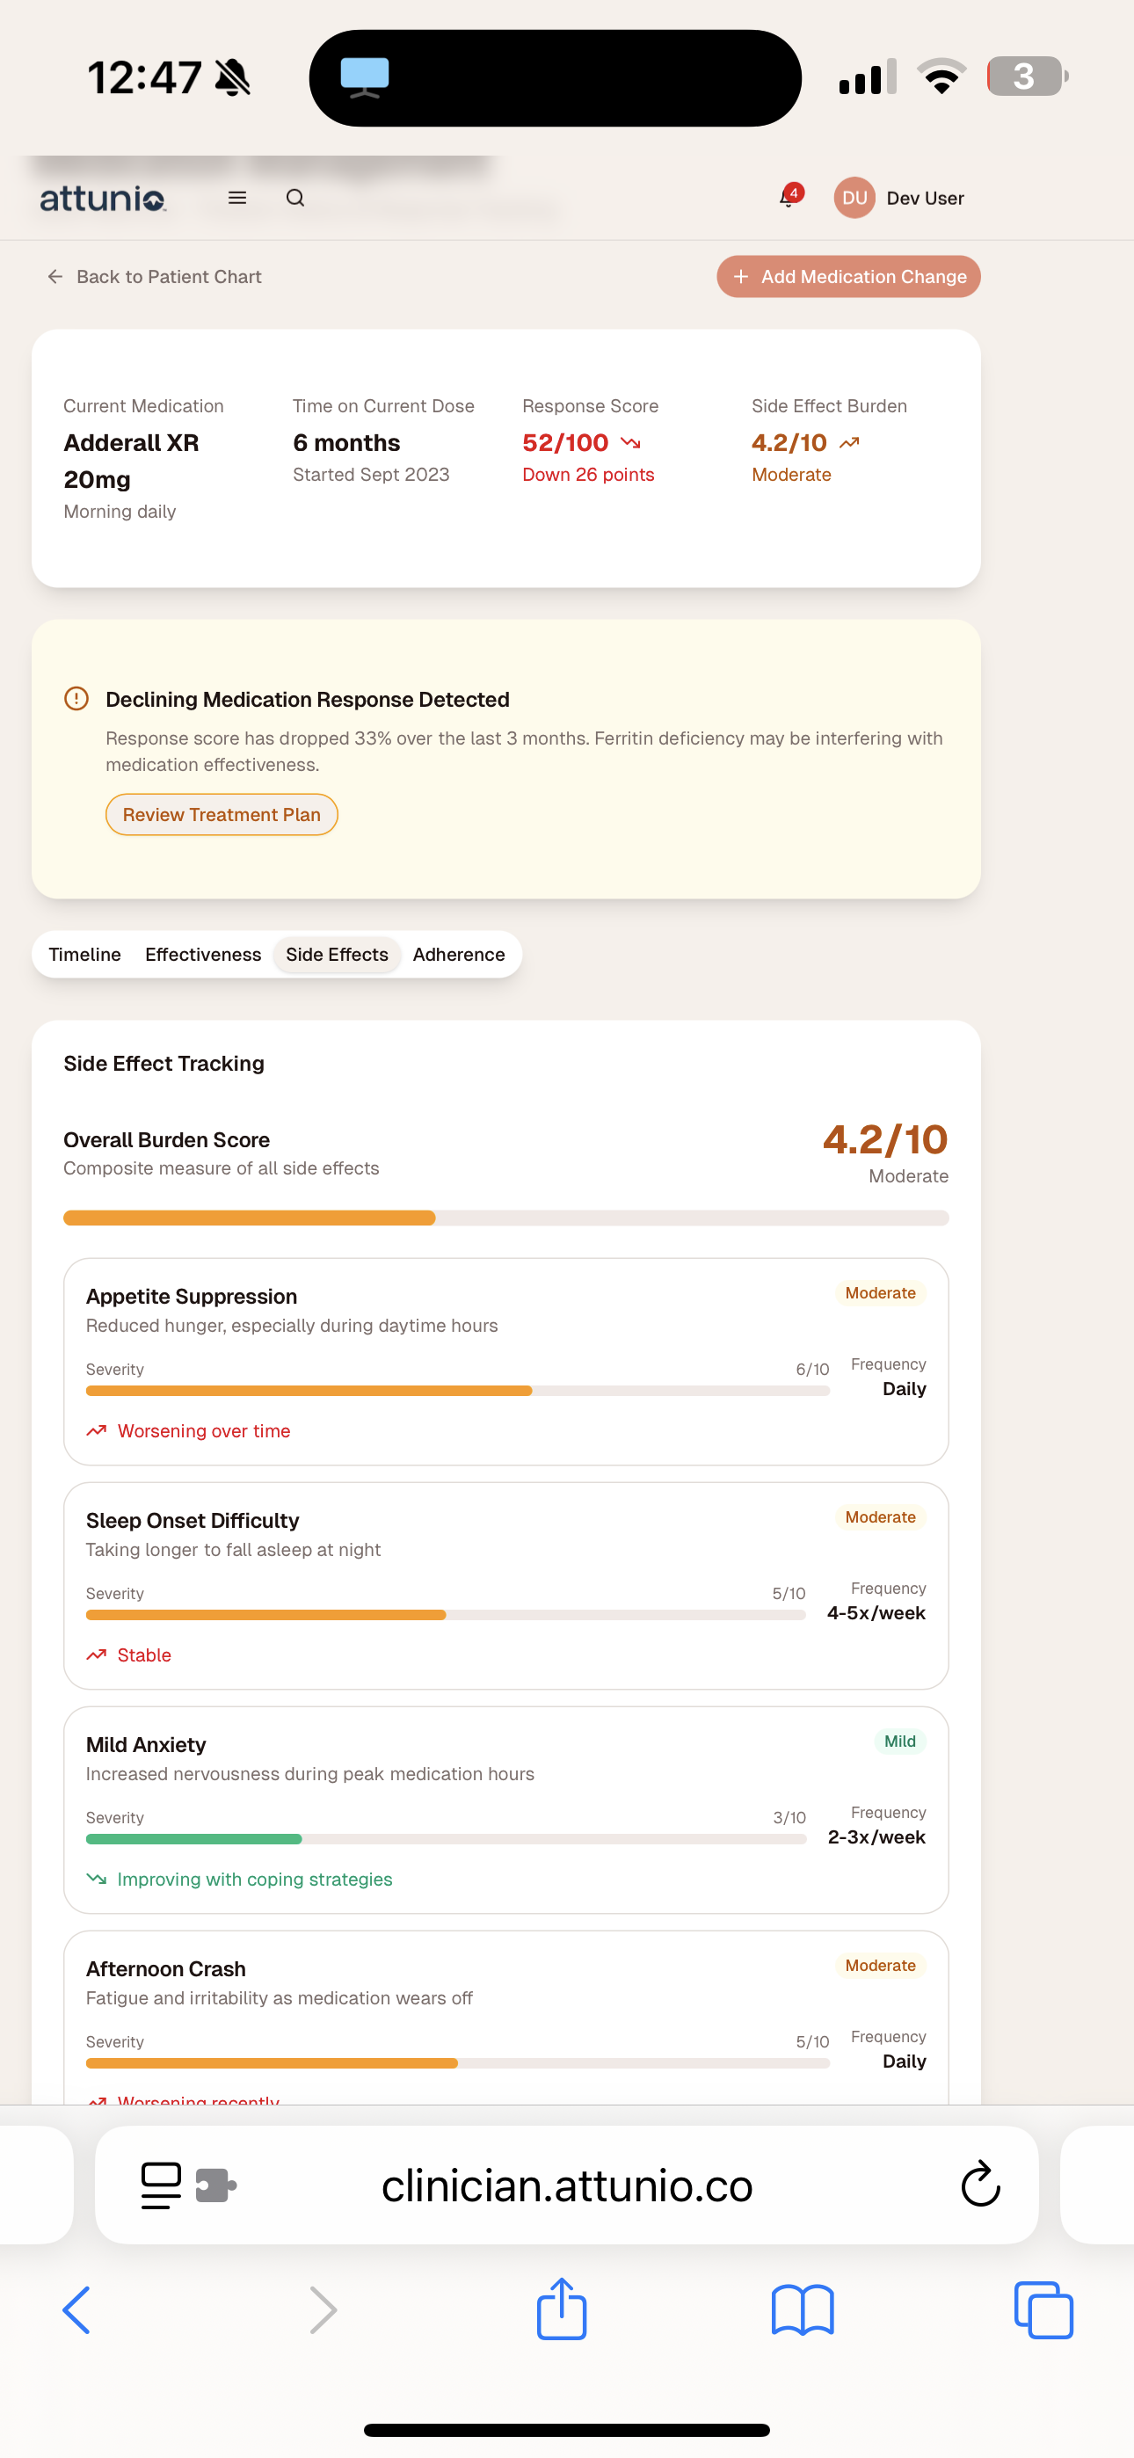Screen dimensions: 1134x2458
Task: Go Back to Patient Chart
Action: pos(153,276)
